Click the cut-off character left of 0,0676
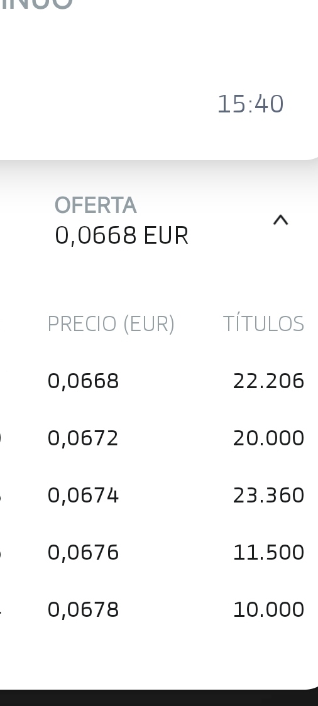318x706 pixels. click(x=1, y=553)
